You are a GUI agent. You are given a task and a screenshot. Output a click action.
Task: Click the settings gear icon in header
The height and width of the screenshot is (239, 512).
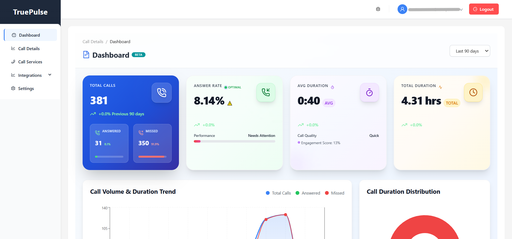[x=378, y=9]
